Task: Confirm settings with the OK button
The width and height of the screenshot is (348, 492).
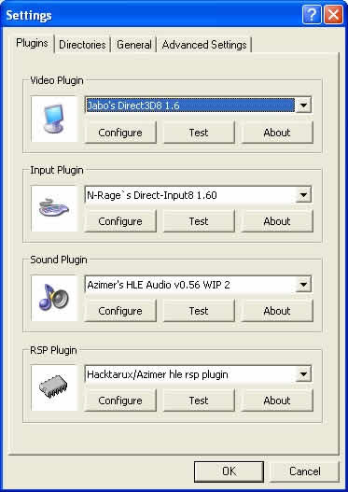Action: 229,471
